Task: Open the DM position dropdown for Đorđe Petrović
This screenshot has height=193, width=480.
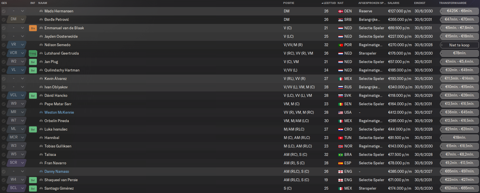Action: [x=23, y=19]
